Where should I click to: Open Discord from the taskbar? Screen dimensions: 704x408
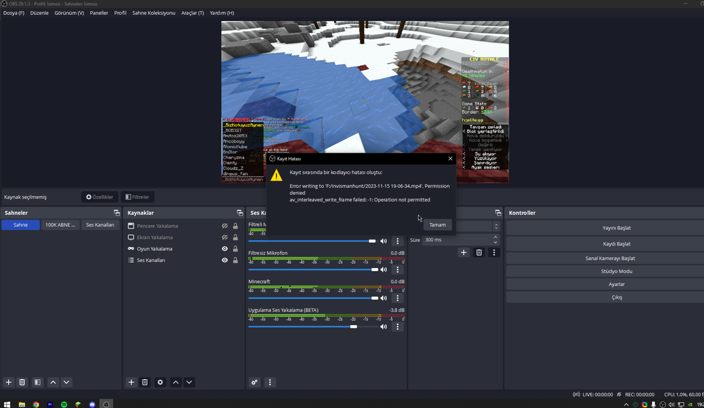(x=92, y=404)
